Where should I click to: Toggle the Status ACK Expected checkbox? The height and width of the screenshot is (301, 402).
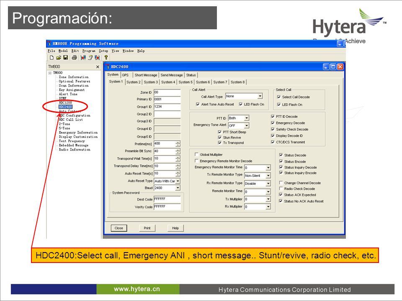pyautogui.click(x=281, y=195)
